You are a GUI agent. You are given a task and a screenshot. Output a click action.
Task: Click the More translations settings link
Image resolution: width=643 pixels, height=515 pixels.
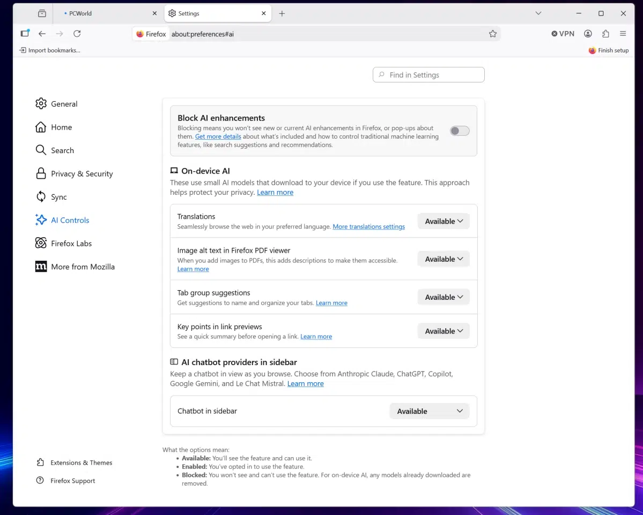(368, 226)
